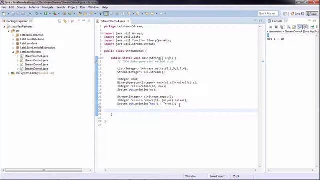Open dropdown arrow next to New icon
The height and width of the screenshot is (180, 320).
coord(8,13)
